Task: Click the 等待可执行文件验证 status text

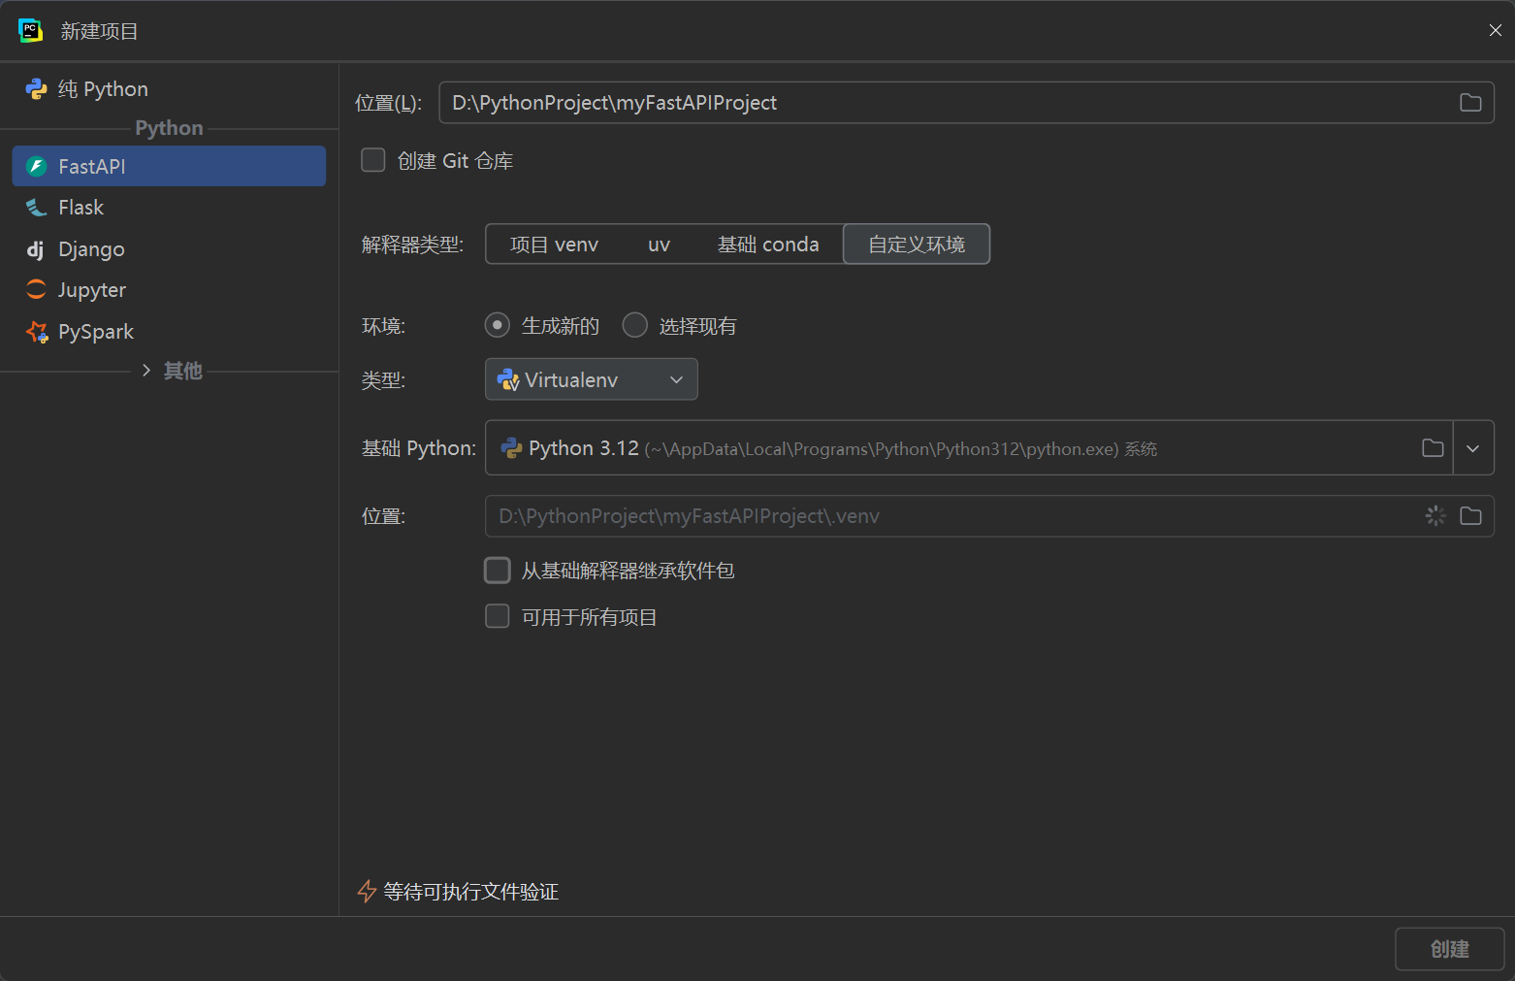Action: pyautogui.click(x=471, y=892)
